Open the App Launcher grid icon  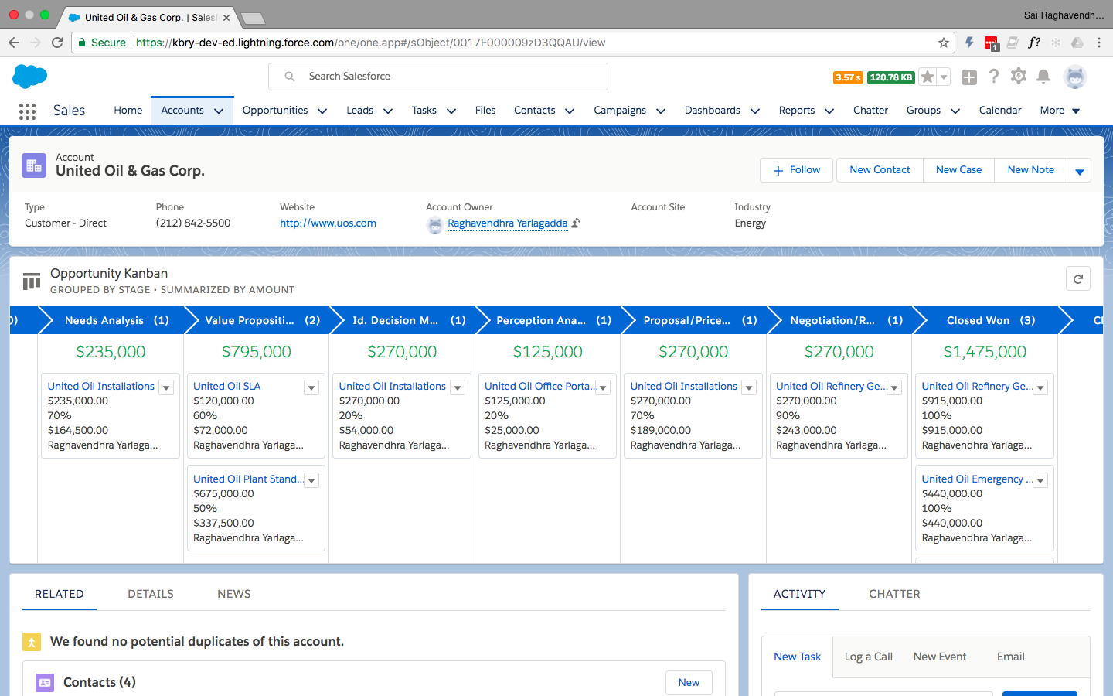coord(27,111)
